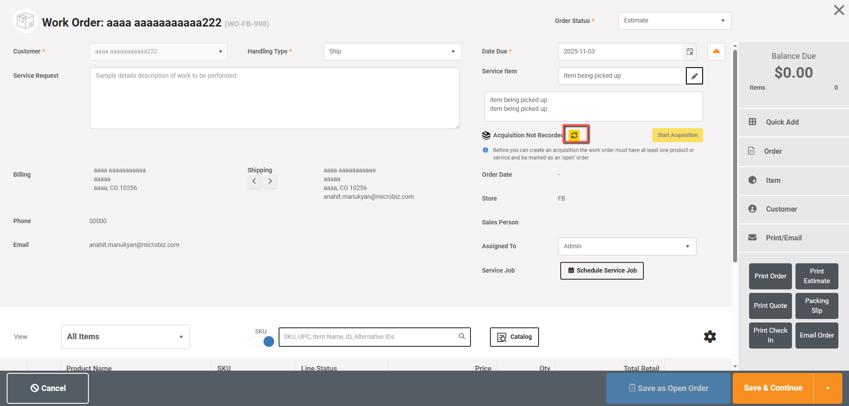Expand the Handling Type dropdown
Screen dimensions: 849x406
pyautogui.click(x=393, y=52)
